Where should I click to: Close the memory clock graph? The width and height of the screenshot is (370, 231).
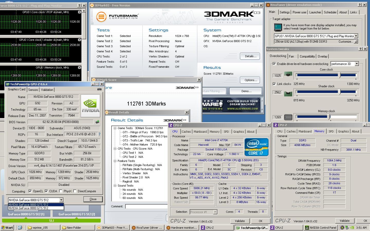(x=79, y=68)
